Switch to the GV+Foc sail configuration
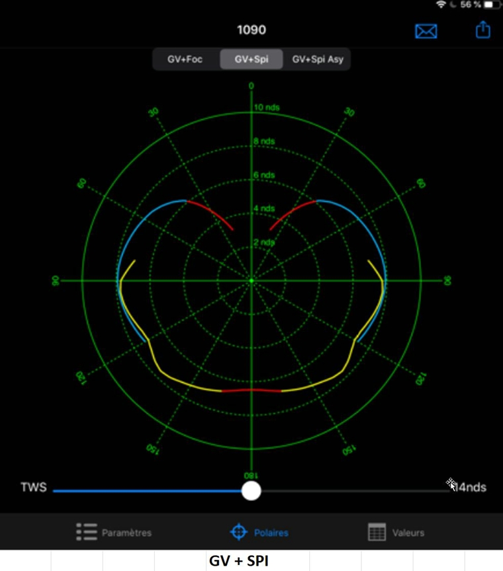 click(185, 59)
